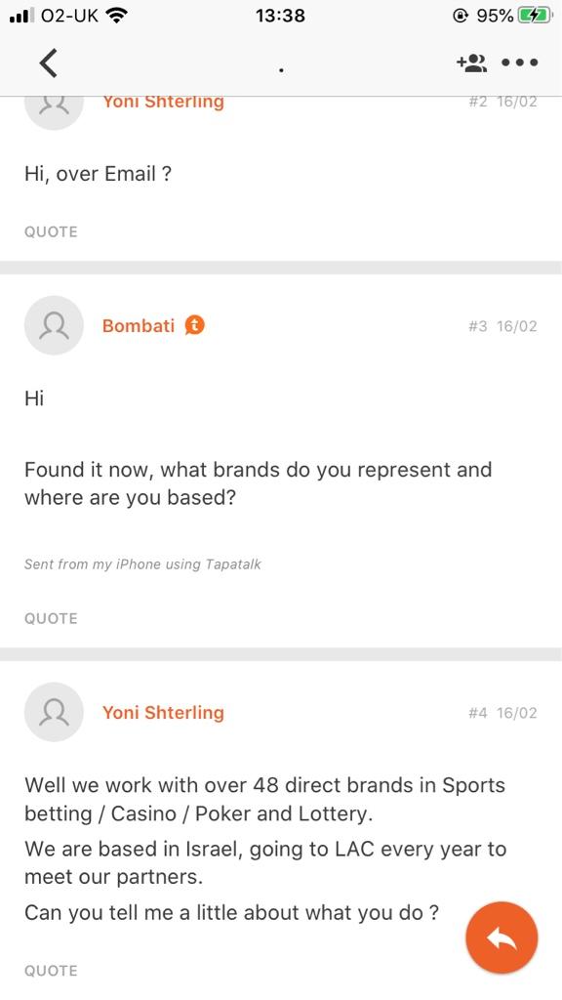Screen dimensions: 562x1000
Task: Tap 'Sent from my iPhone using Tapatalk' signature
Action: coord(142,564)
